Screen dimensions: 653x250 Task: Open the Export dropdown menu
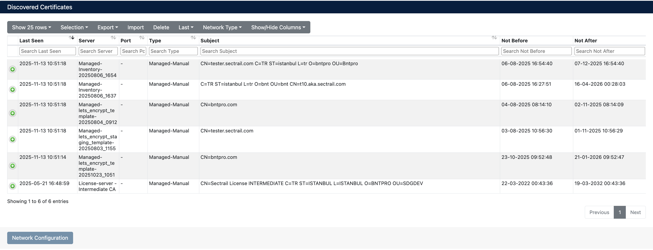[107, 27]
